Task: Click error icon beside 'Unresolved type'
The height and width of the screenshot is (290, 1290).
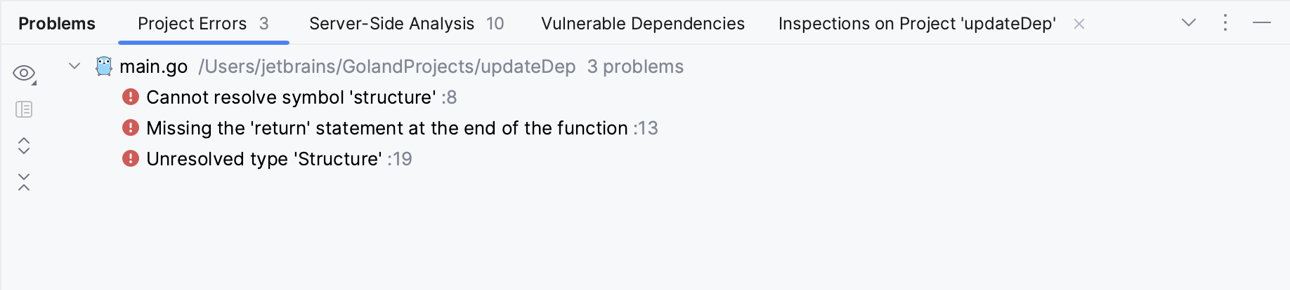Action: pos(131,158)
